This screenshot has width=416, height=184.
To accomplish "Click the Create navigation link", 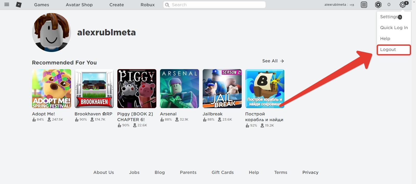I will point(117,5).
